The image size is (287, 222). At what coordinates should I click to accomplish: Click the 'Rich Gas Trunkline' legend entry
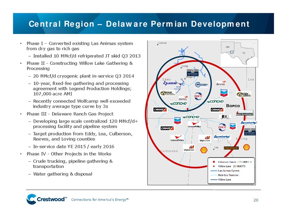click(x=224, y=175)
